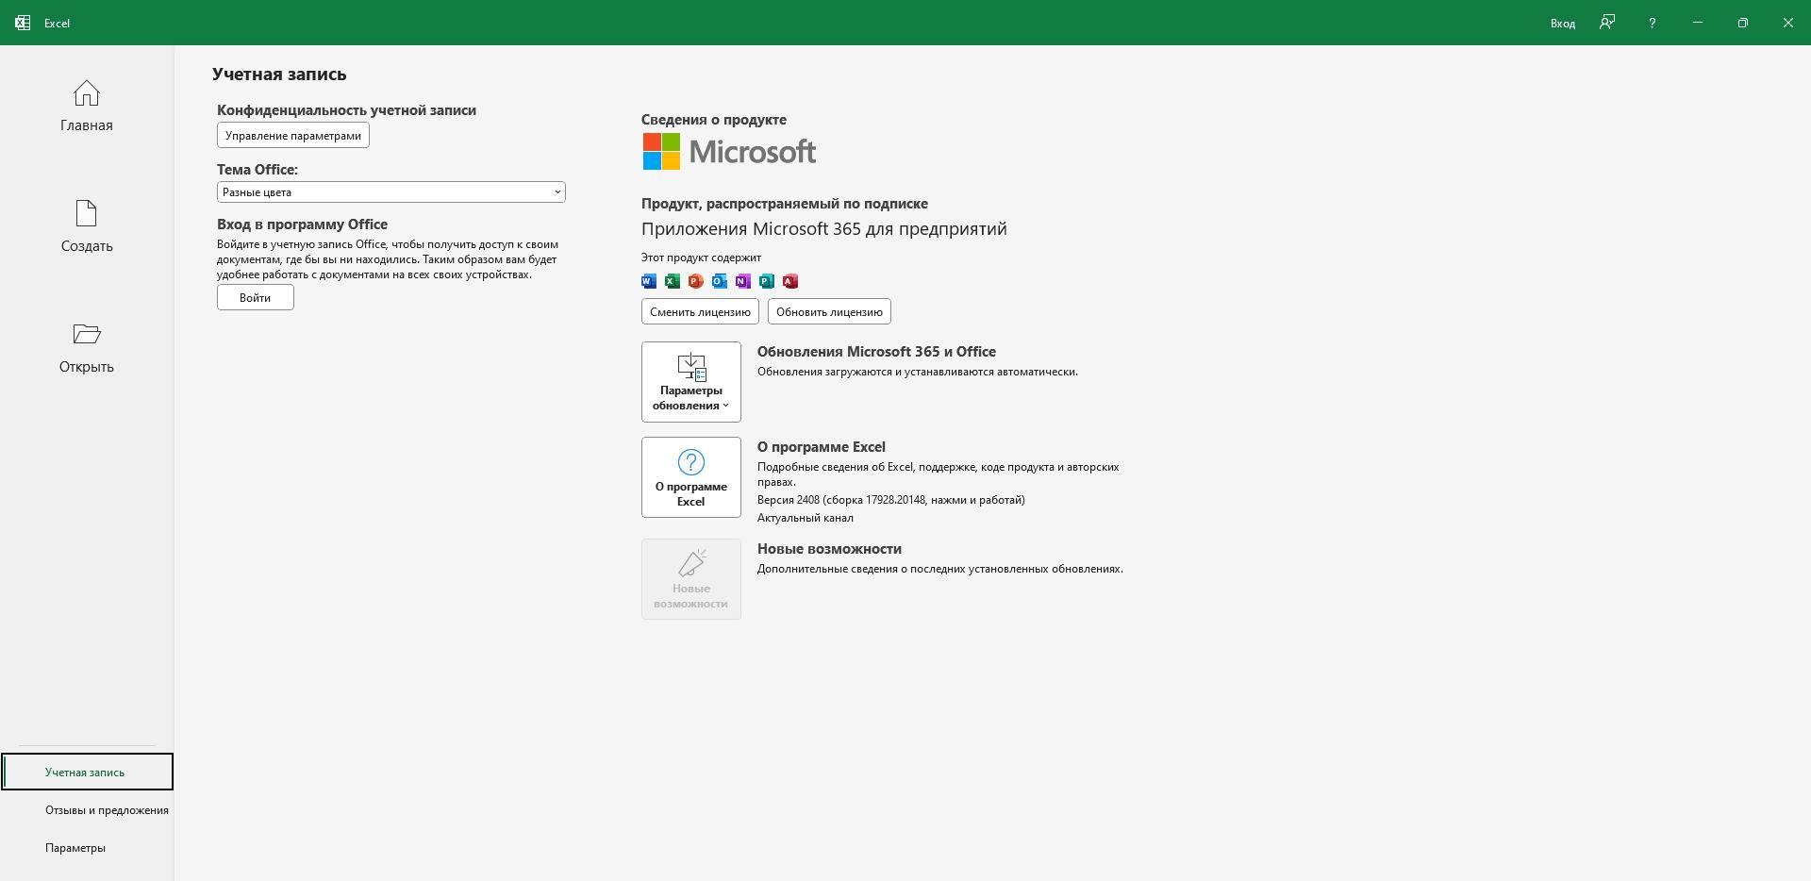Open the Create (Создать) new document icon
1811x881 pixels.
coord(86,213)
